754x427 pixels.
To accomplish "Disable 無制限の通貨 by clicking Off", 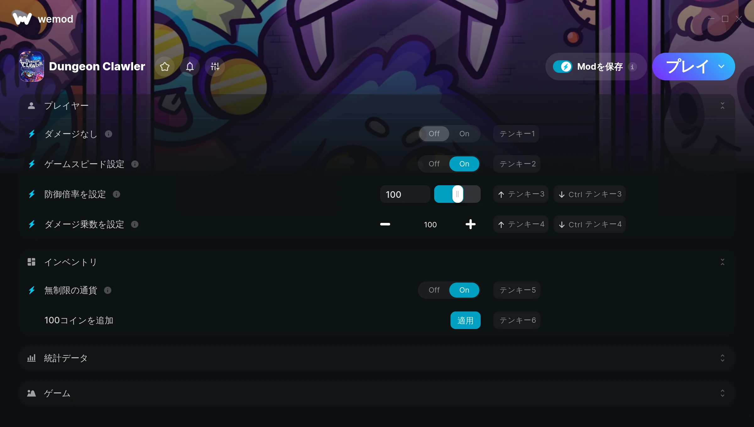I will (434, 290).
